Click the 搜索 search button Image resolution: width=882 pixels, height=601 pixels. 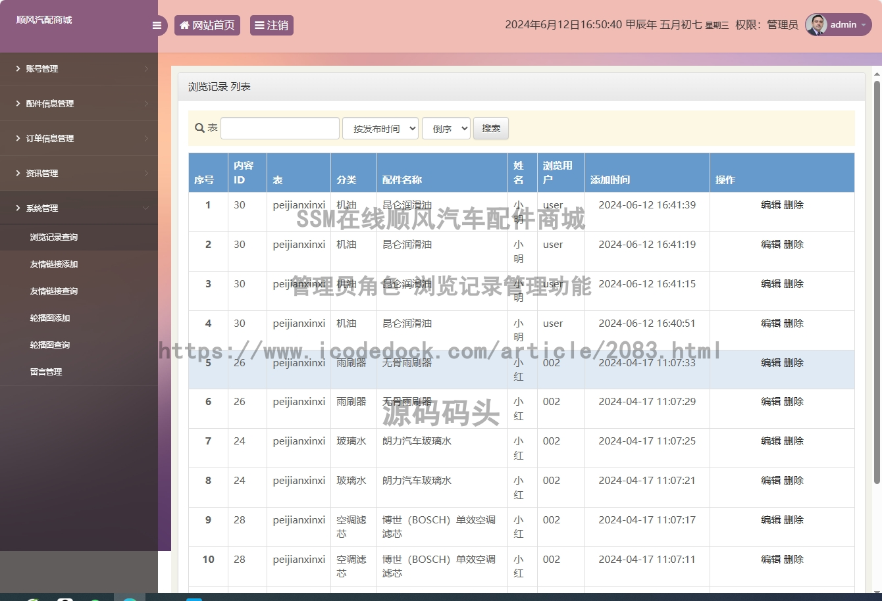(x=491, y=128)
